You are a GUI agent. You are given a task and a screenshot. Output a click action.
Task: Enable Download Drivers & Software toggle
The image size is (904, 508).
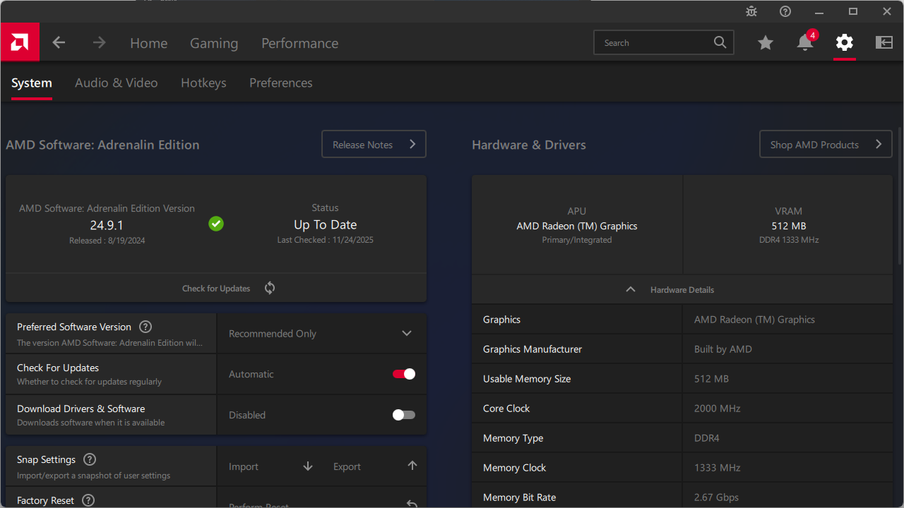coord(404,415)
